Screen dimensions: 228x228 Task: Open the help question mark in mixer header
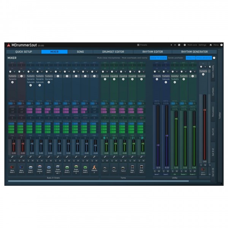click(x=214, y=58)
